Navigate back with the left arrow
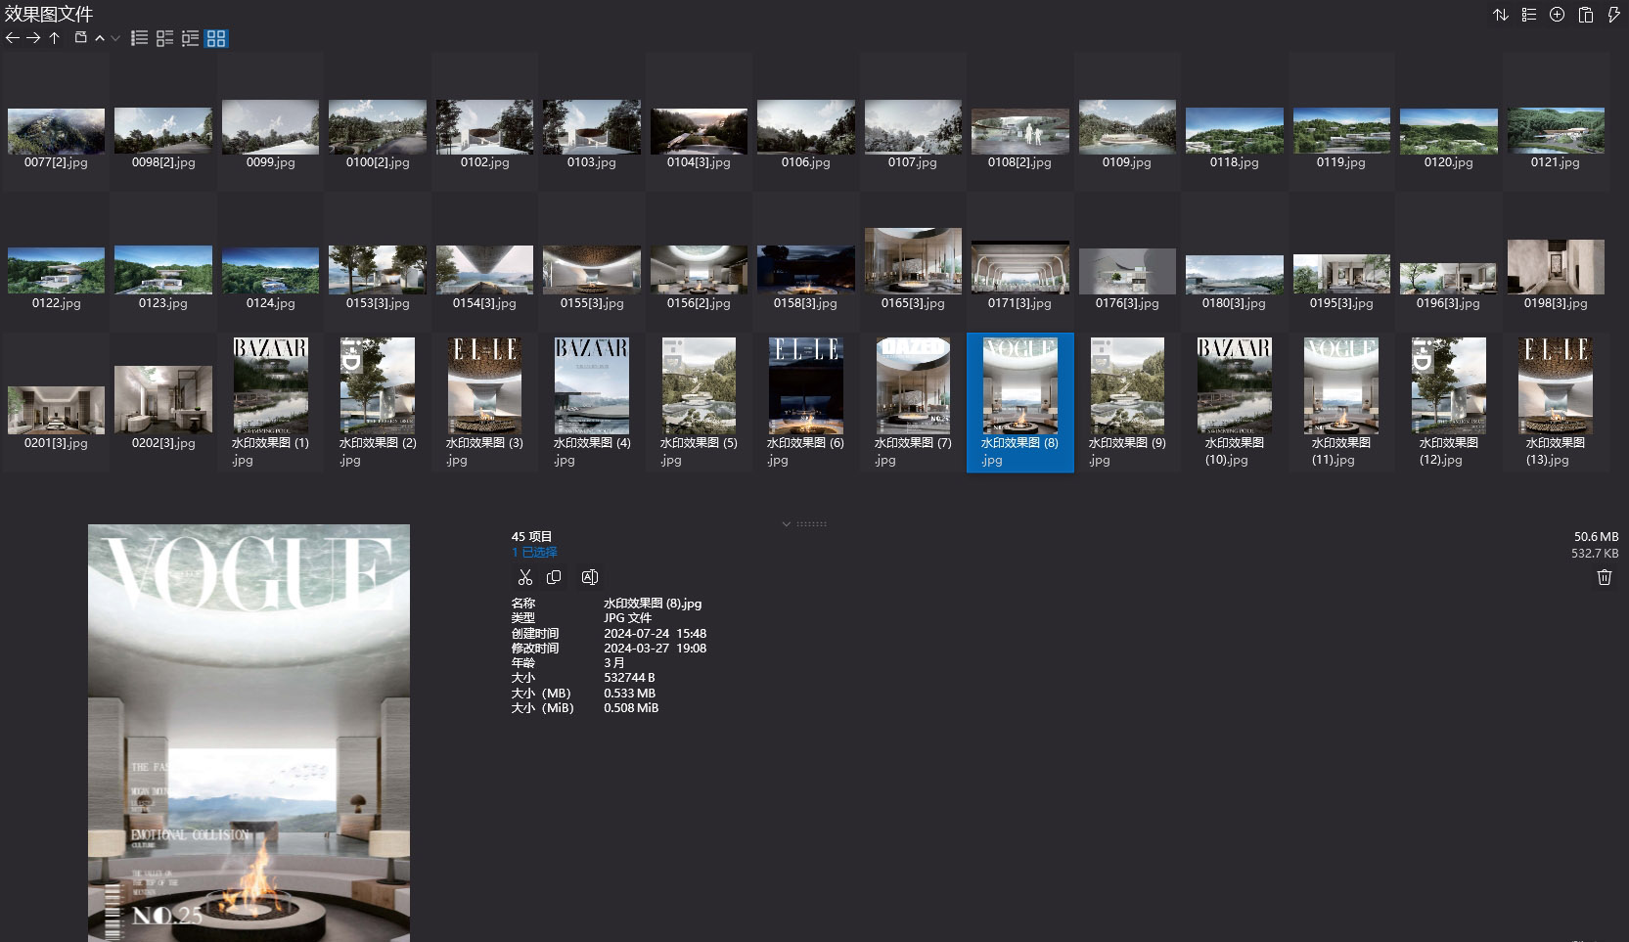Image resolution: width=1629 pixels, height=942 pixels. pos(13,38)
